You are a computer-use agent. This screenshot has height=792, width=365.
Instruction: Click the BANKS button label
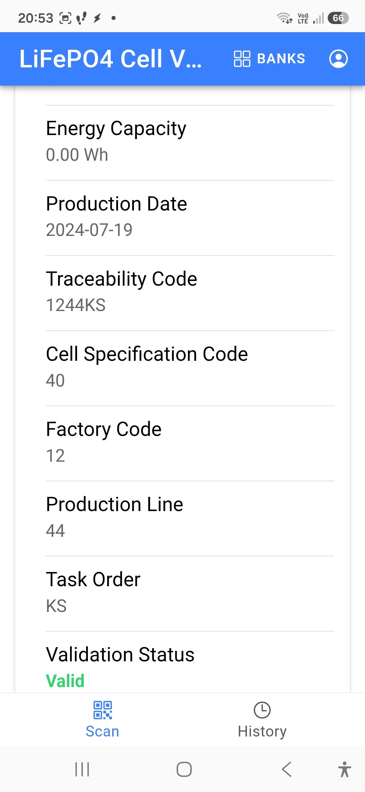point(281,59)
